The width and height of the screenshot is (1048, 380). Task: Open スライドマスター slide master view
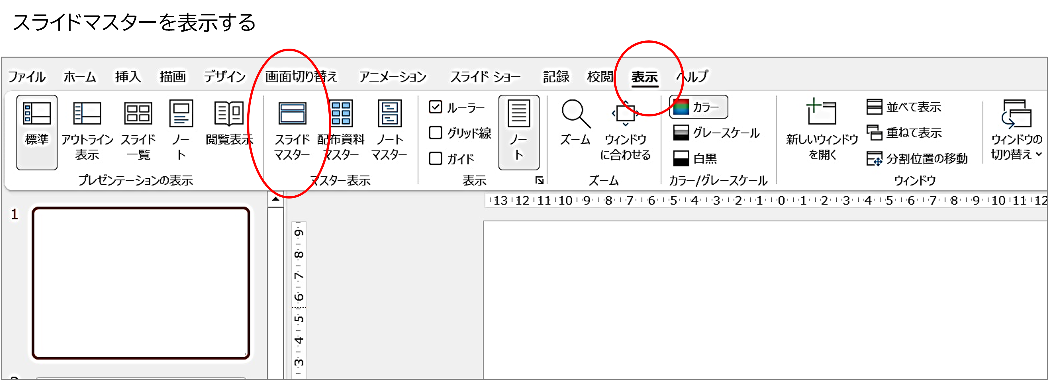pyautogui.click(x=292, y=114)
